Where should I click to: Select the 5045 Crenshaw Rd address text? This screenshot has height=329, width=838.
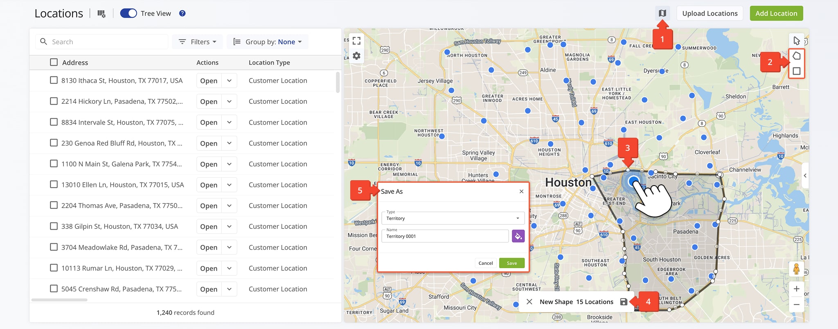[122, 289]
